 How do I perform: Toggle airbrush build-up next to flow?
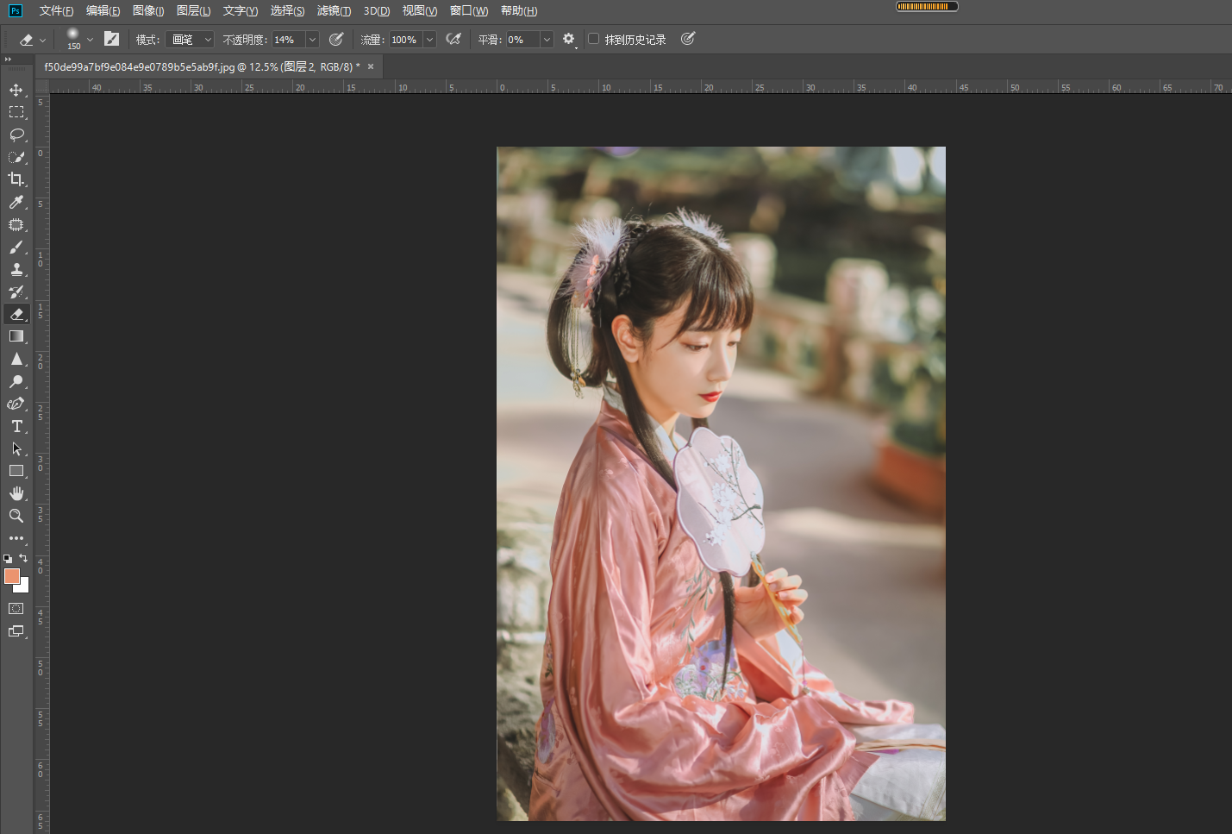453,39
